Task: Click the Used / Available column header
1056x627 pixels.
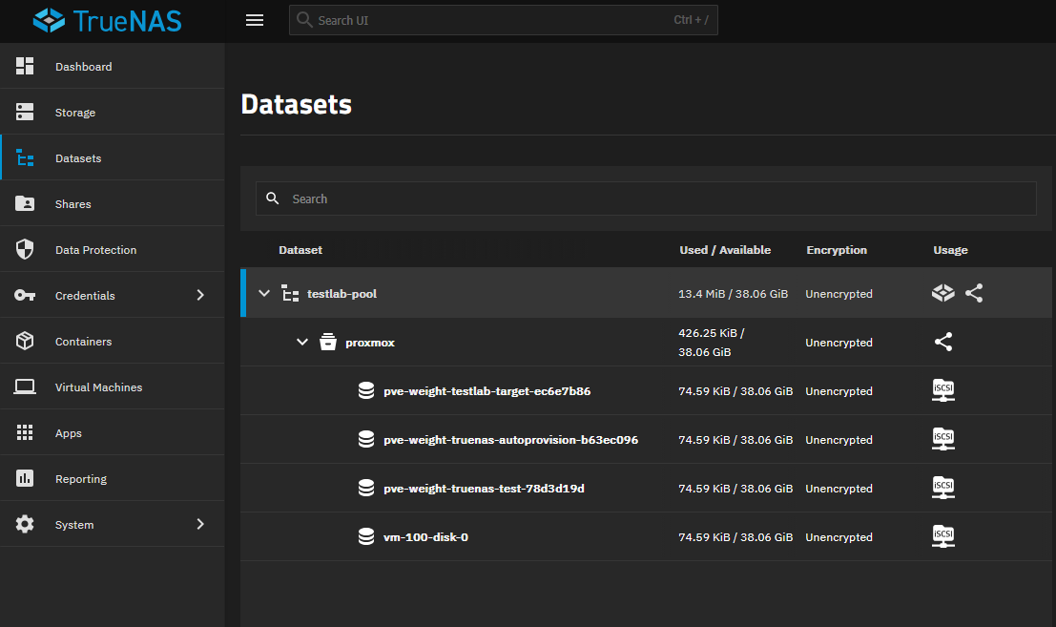Action: (725, 250)
